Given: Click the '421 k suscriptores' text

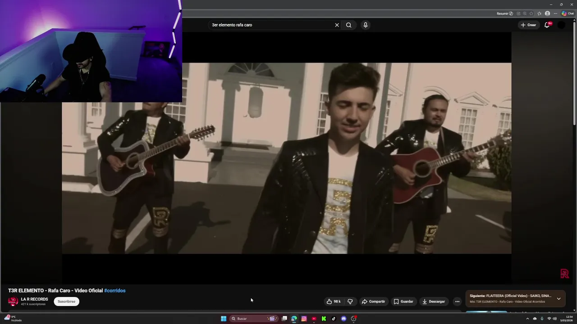Looking at the screenshot, I should pyautogui.click(x=33, y=304).
